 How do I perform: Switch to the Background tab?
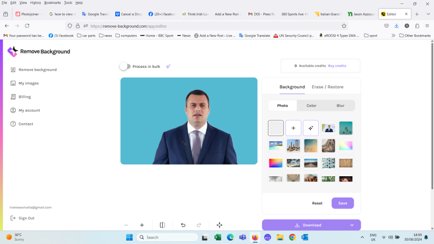coord(292,87)
